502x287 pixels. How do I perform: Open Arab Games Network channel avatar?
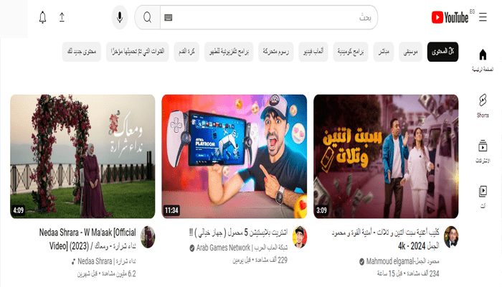pyautogui.click(x=300, y=237)
